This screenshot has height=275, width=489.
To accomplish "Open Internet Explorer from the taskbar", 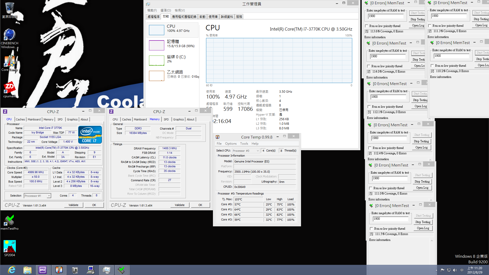I will (12, 270).
